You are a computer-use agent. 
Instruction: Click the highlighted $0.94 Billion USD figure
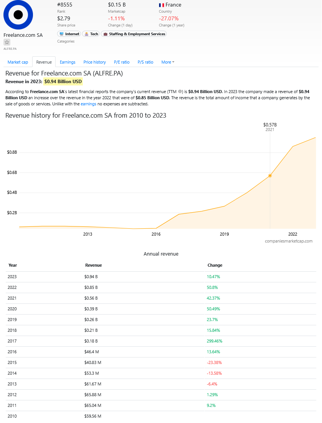[x=63, y=82]
